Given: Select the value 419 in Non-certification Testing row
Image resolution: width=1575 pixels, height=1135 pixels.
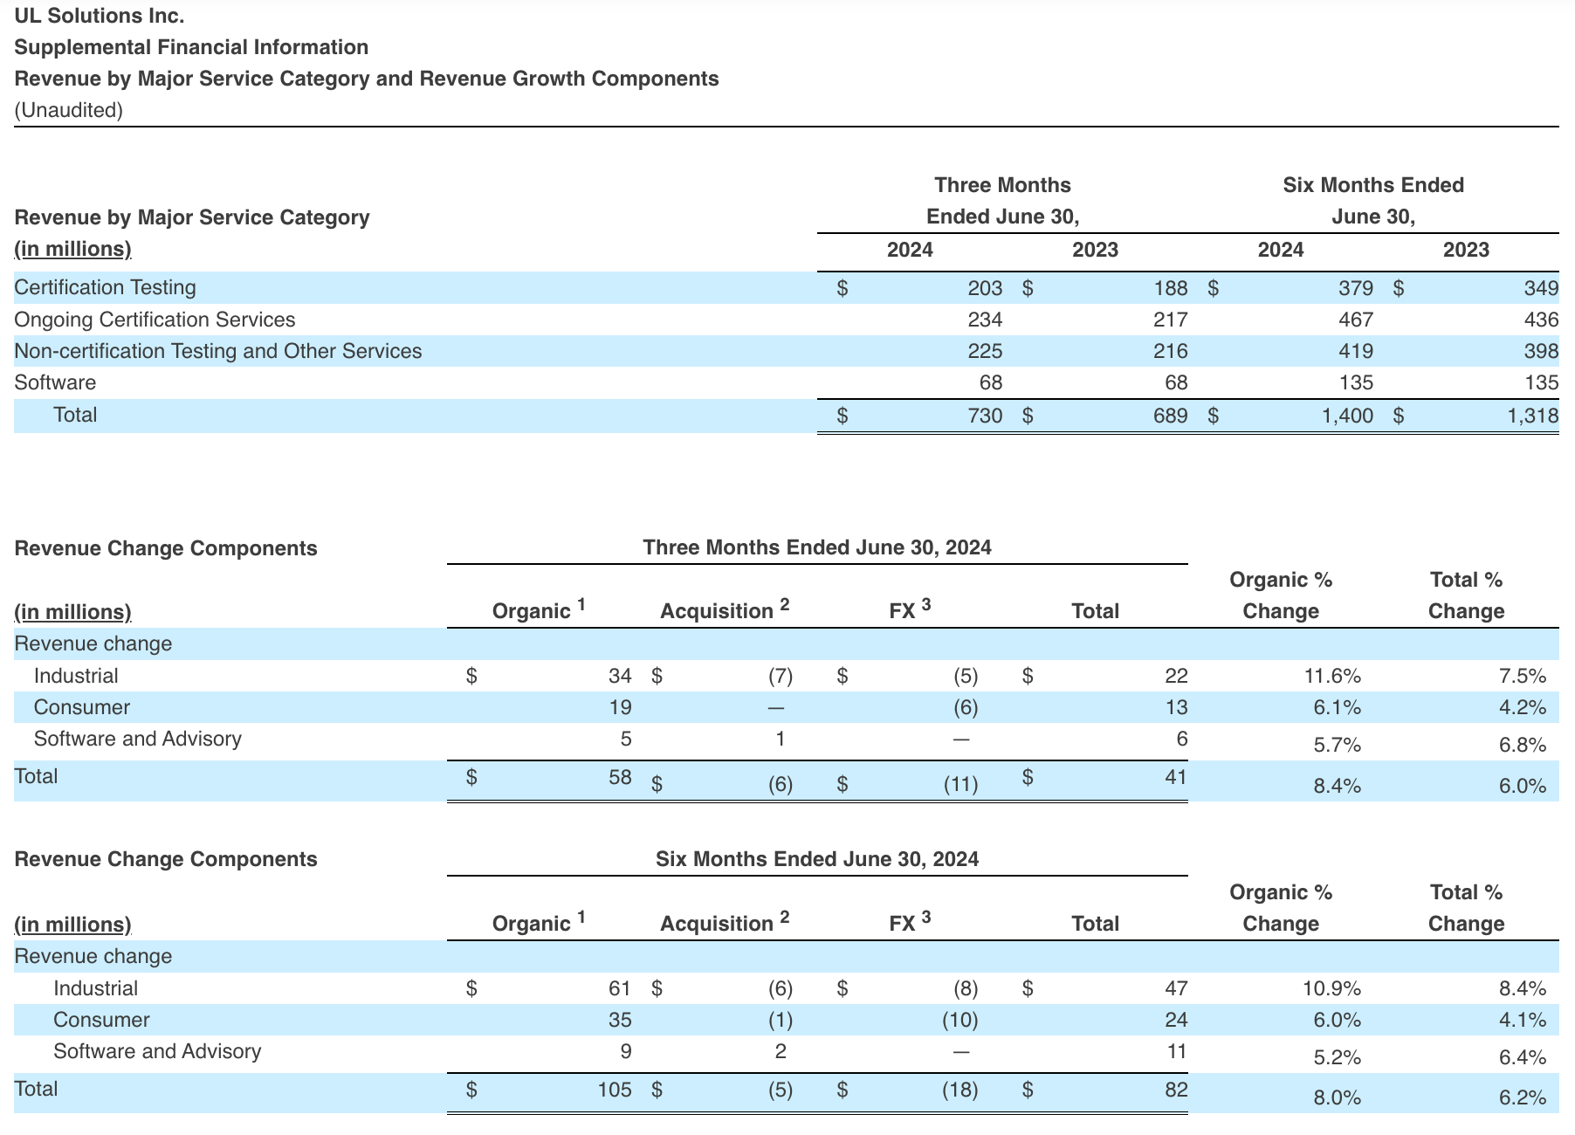Looking at the screenshot, I should click(x=1356, y=351).
